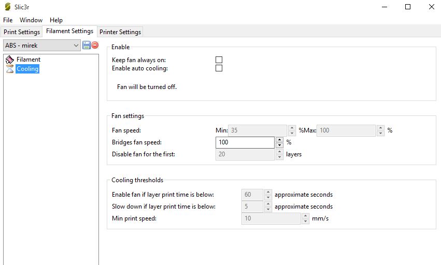This screenshot has height=265, width=441.
Task: Toggle the Enable auto cooling checkbox
Action: pyautogui.click(x=219, y=68)
